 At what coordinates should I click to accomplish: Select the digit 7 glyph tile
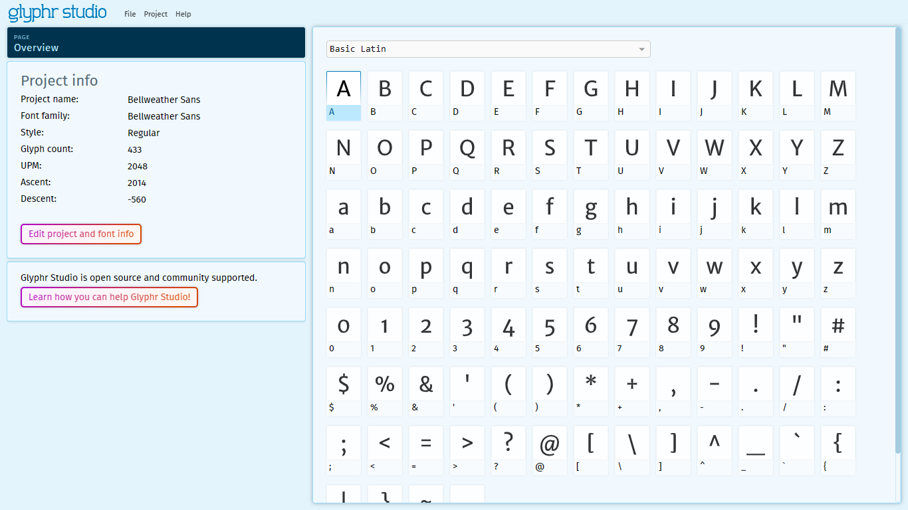click(632, 332)
